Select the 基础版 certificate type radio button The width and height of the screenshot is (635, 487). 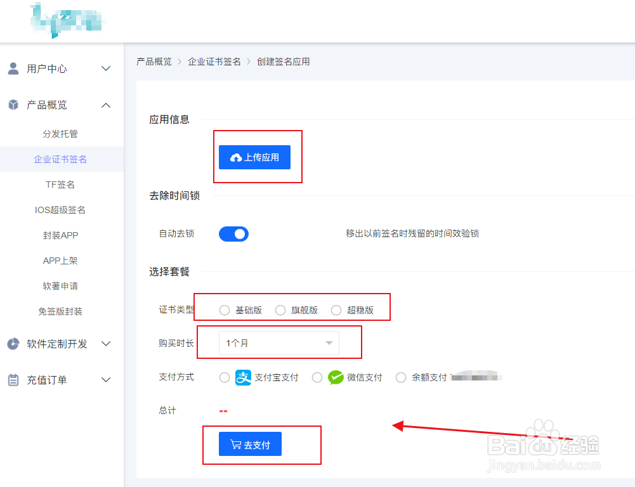(x=224, y=310)
